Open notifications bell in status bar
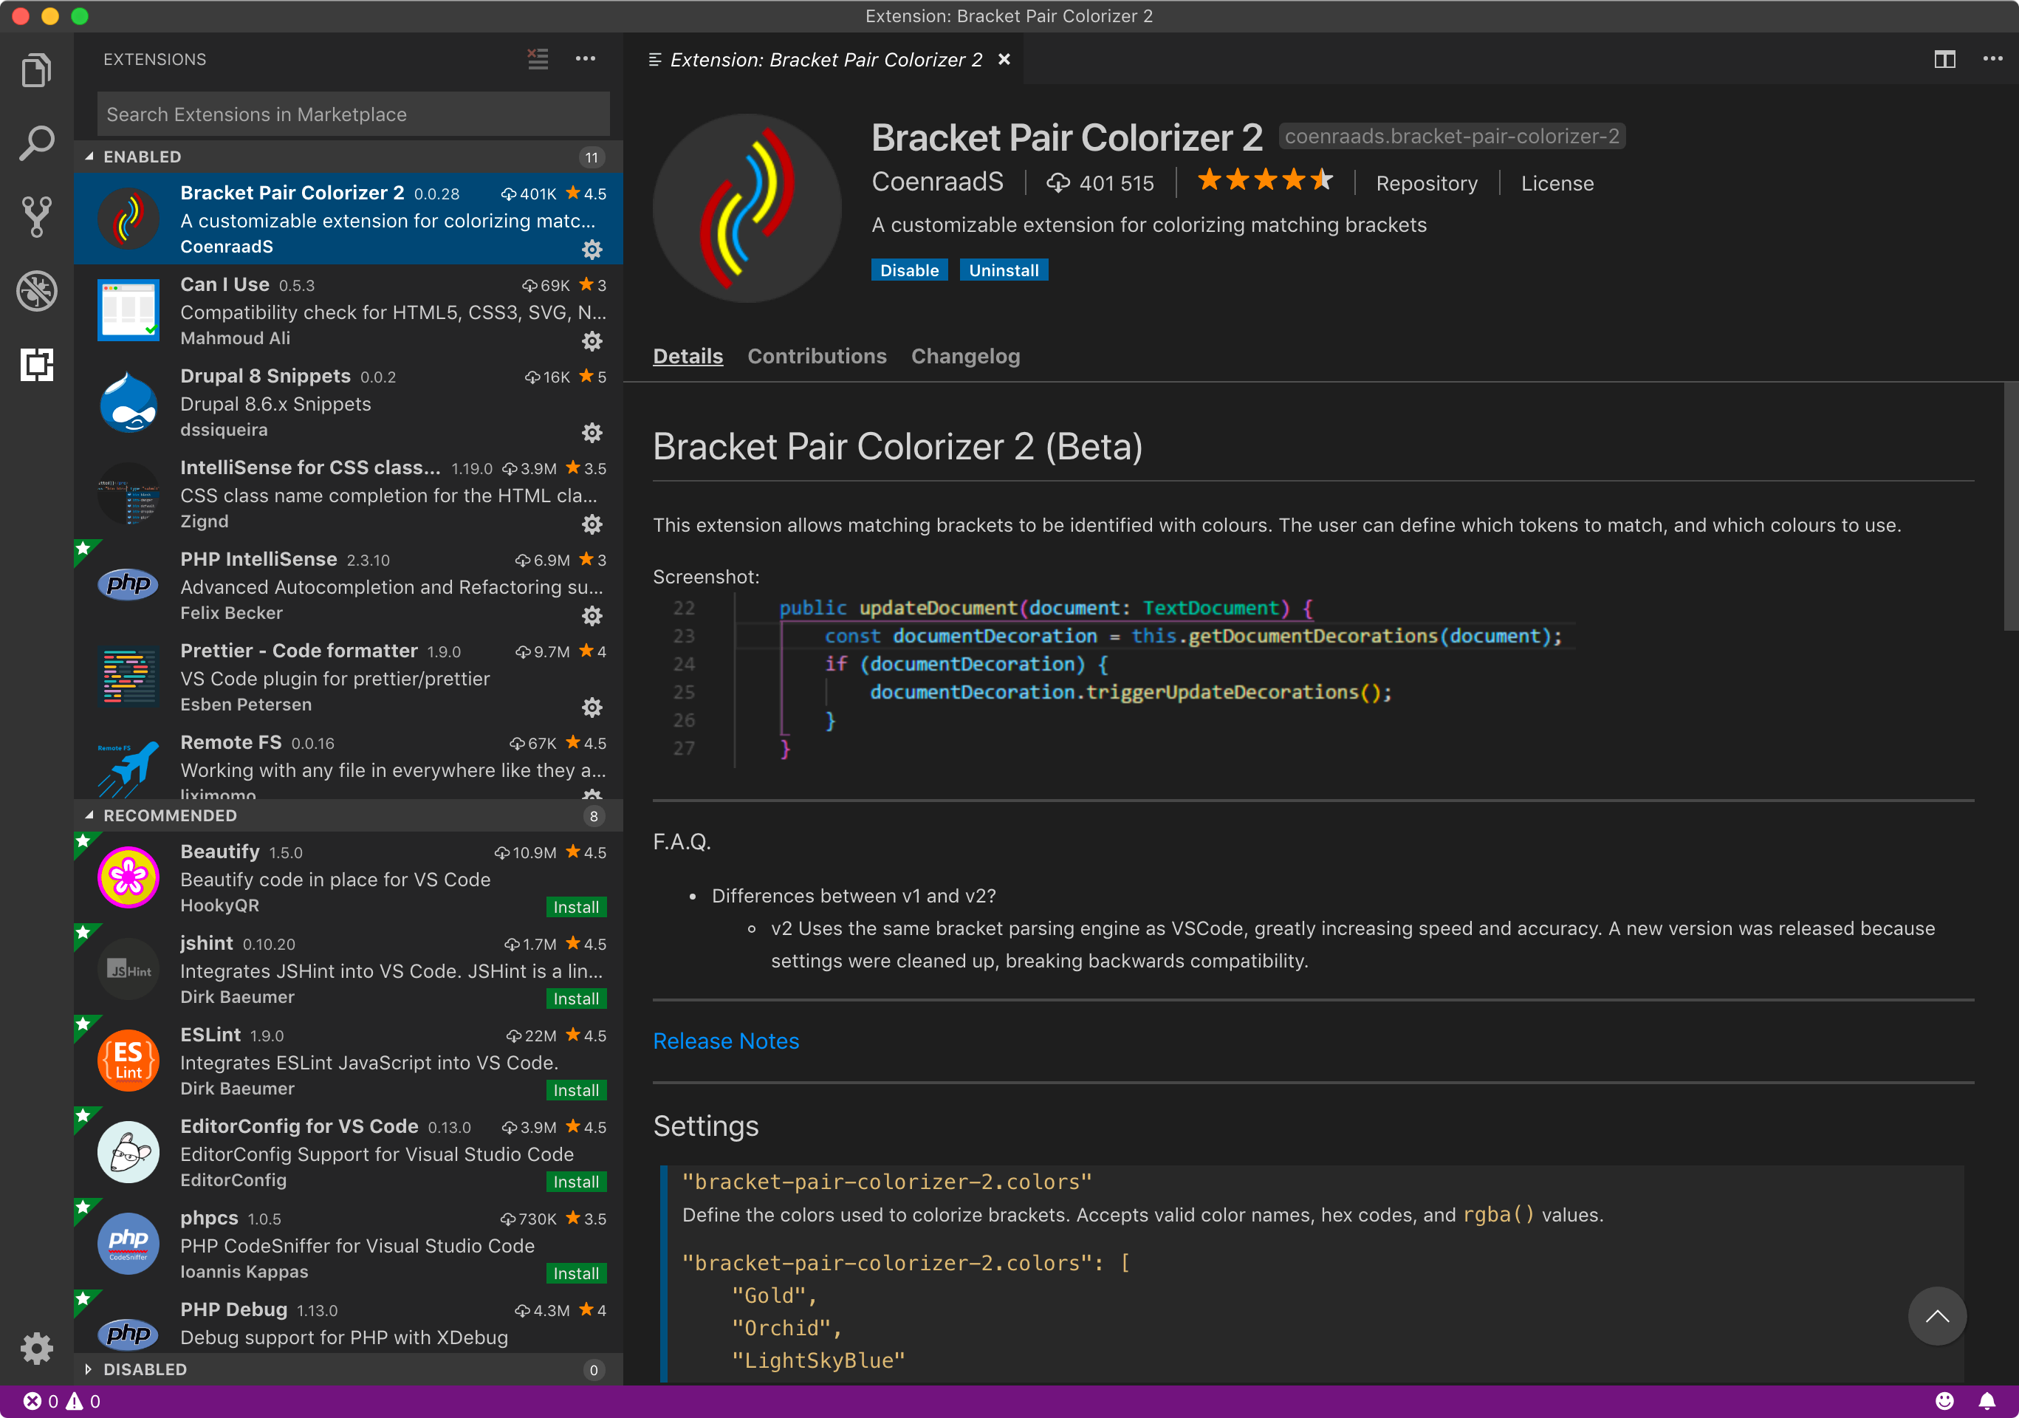Screen dimensions: 2019x1418 [x=1987, y=1400]
